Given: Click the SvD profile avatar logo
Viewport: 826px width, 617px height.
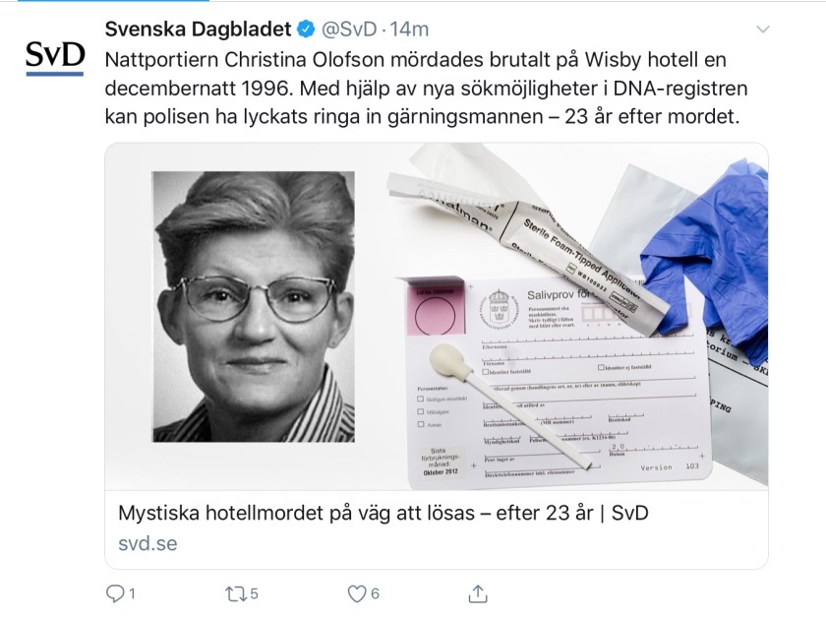Looking at the screenshot, I should pos(55,57).
